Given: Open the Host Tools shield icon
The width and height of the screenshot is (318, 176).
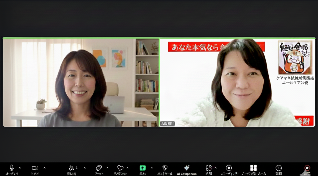Looking at the screenshot, I should (165, 168).
